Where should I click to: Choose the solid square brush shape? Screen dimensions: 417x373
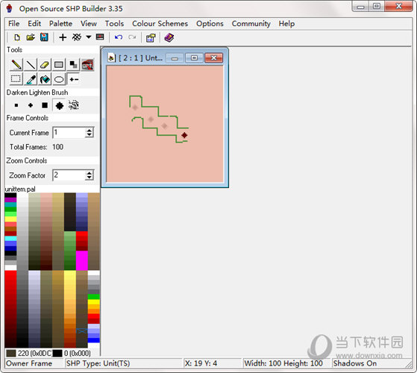(45, 105)
